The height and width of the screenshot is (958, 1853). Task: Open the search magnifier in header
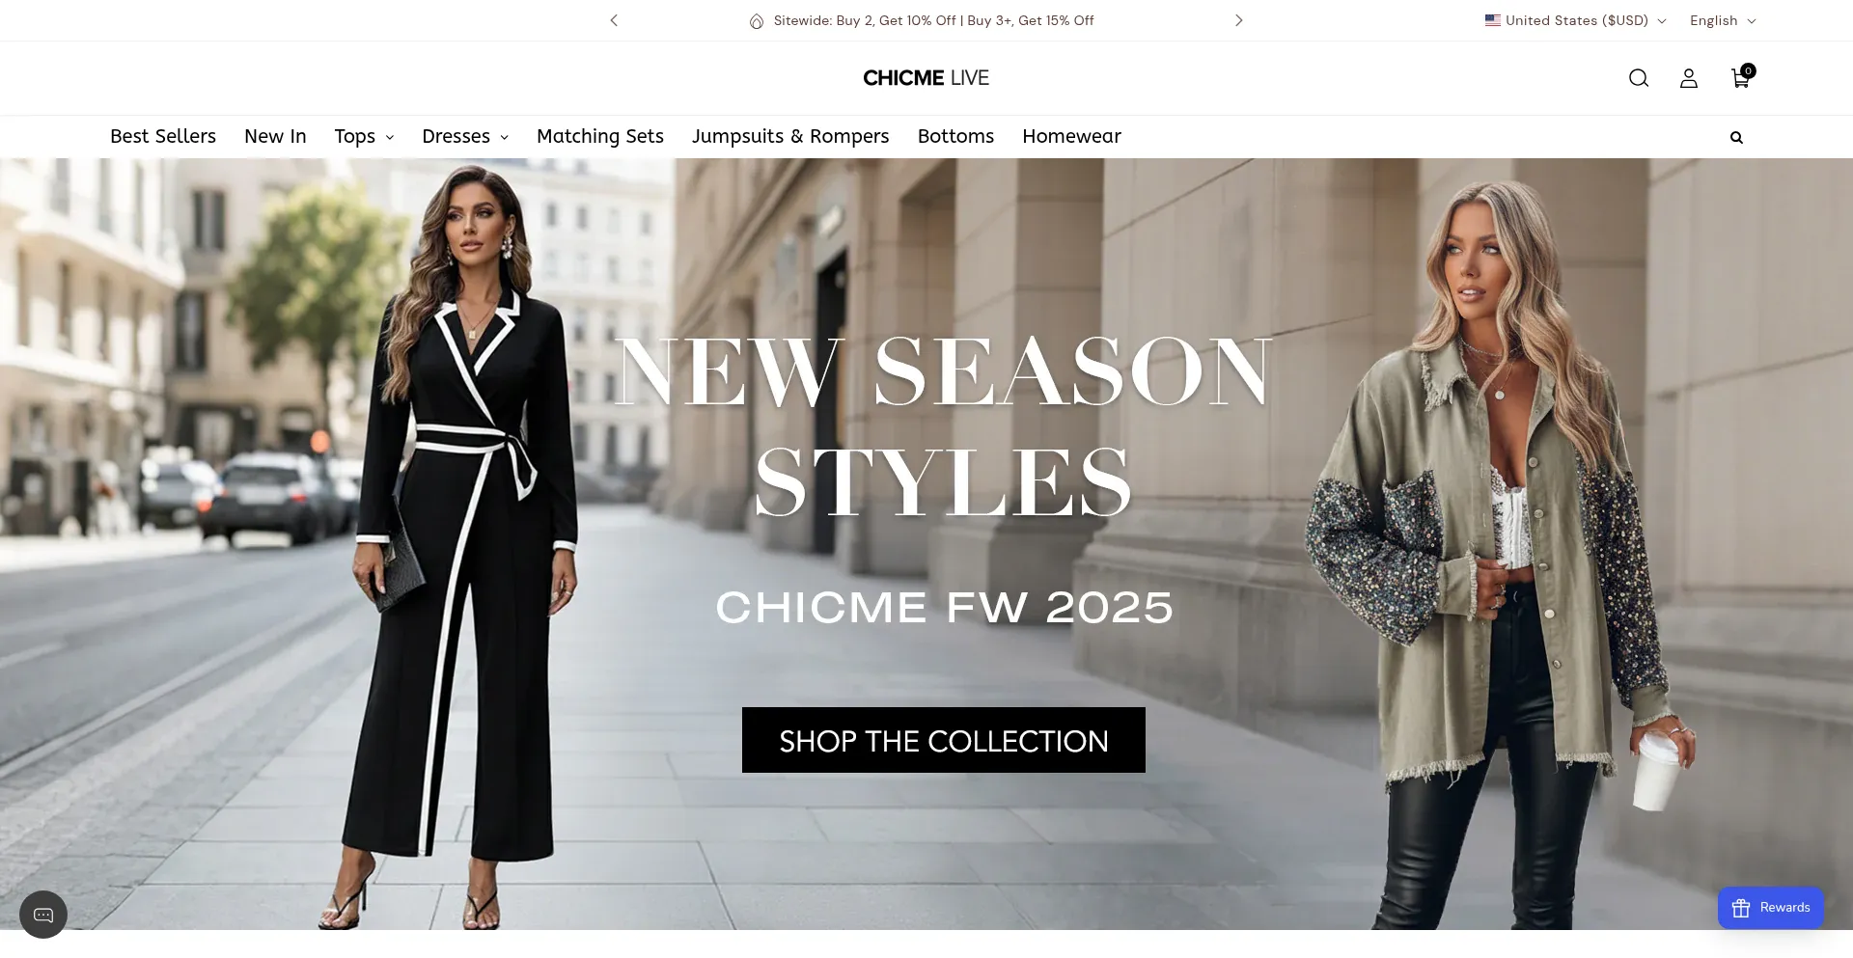1639,78
